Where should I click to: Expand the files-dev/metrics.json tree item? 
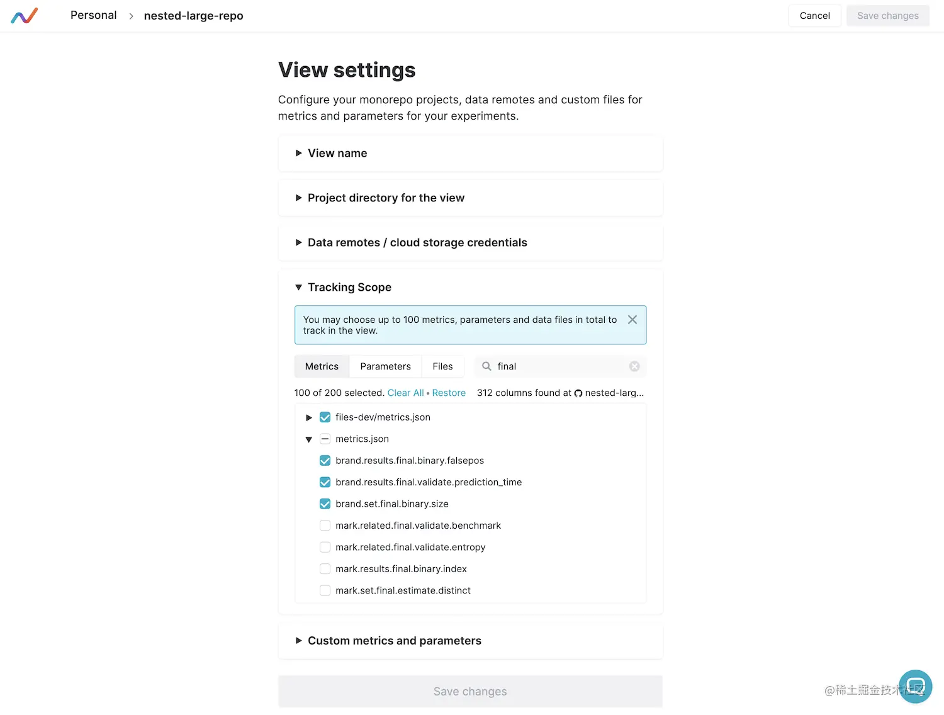tap(308, 417)
